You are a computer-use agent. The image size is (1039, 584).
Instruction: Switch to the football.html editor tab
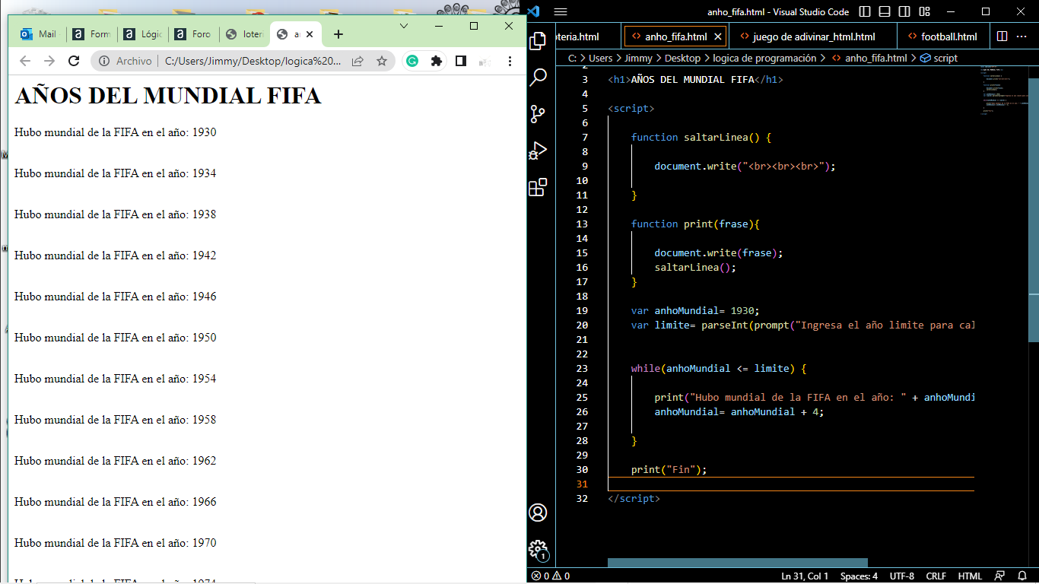pos(943,36)
